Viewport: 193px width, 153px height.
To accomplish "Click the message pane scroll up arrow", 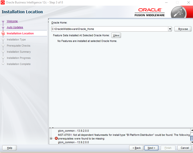I will pos(192,130).
